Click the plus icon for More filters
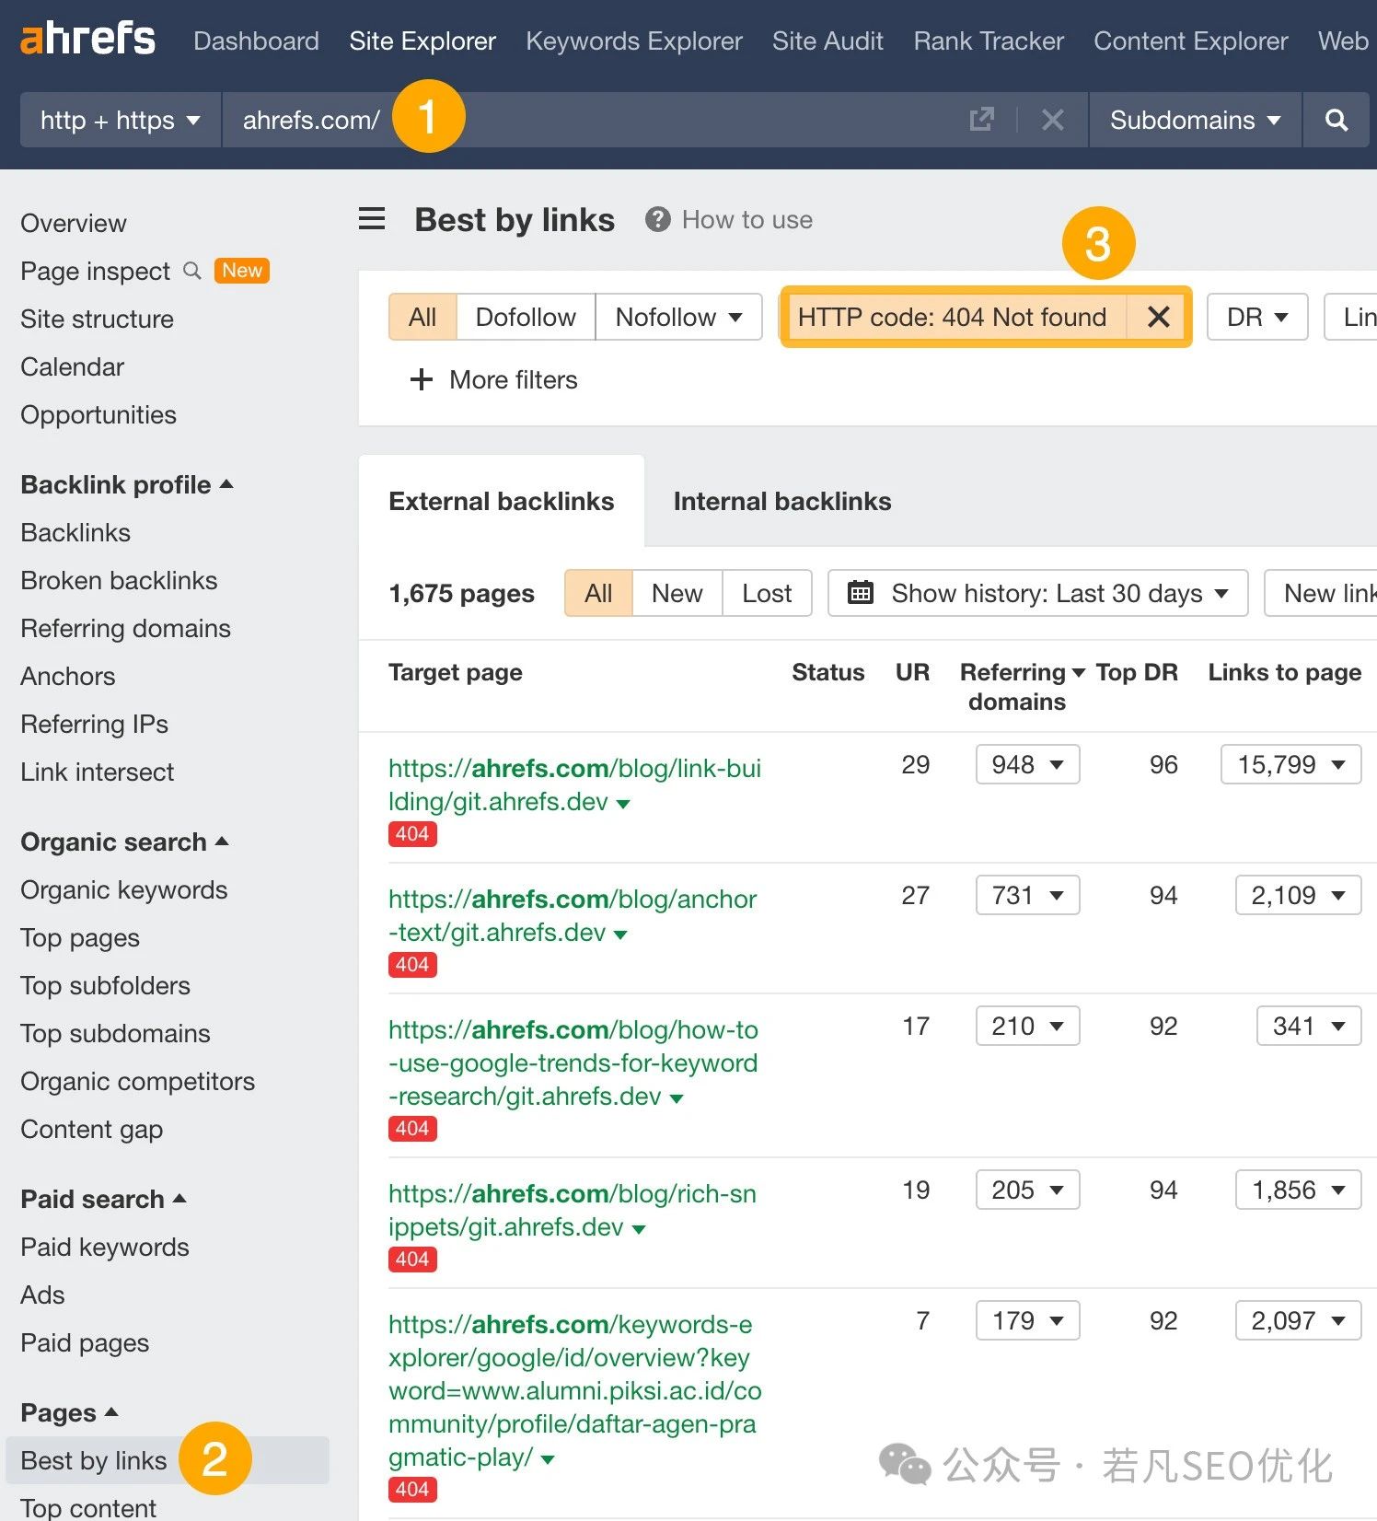1377x1521 pixels. point(422,379)
